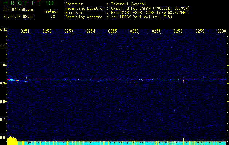Screen dimensions: 229x145
Task: Click time marker 0259
Action: click(x=200, y=31)
